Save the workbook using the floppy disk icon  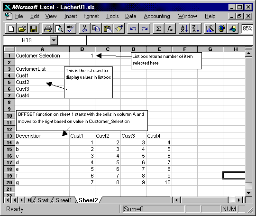34,28
